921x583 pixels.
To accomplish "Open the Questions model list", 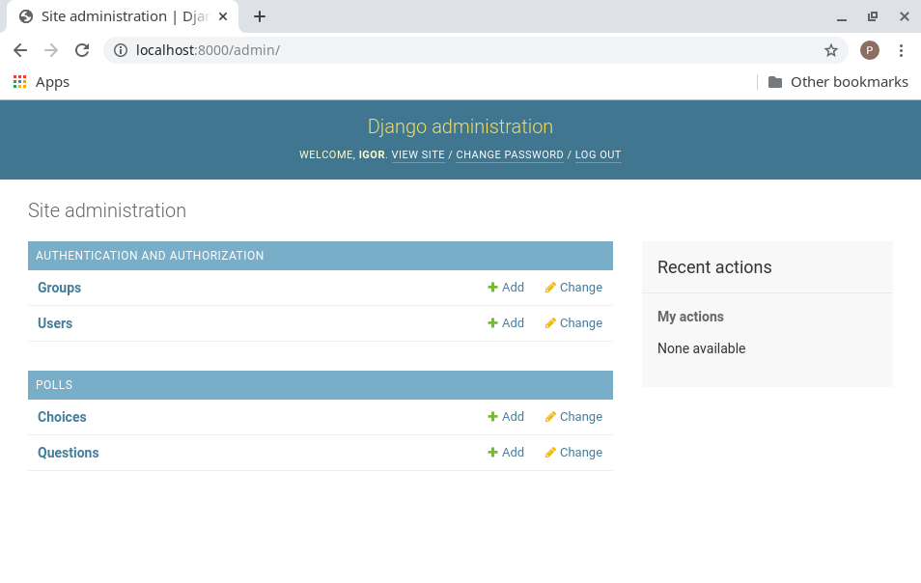I will pos(69,453).
